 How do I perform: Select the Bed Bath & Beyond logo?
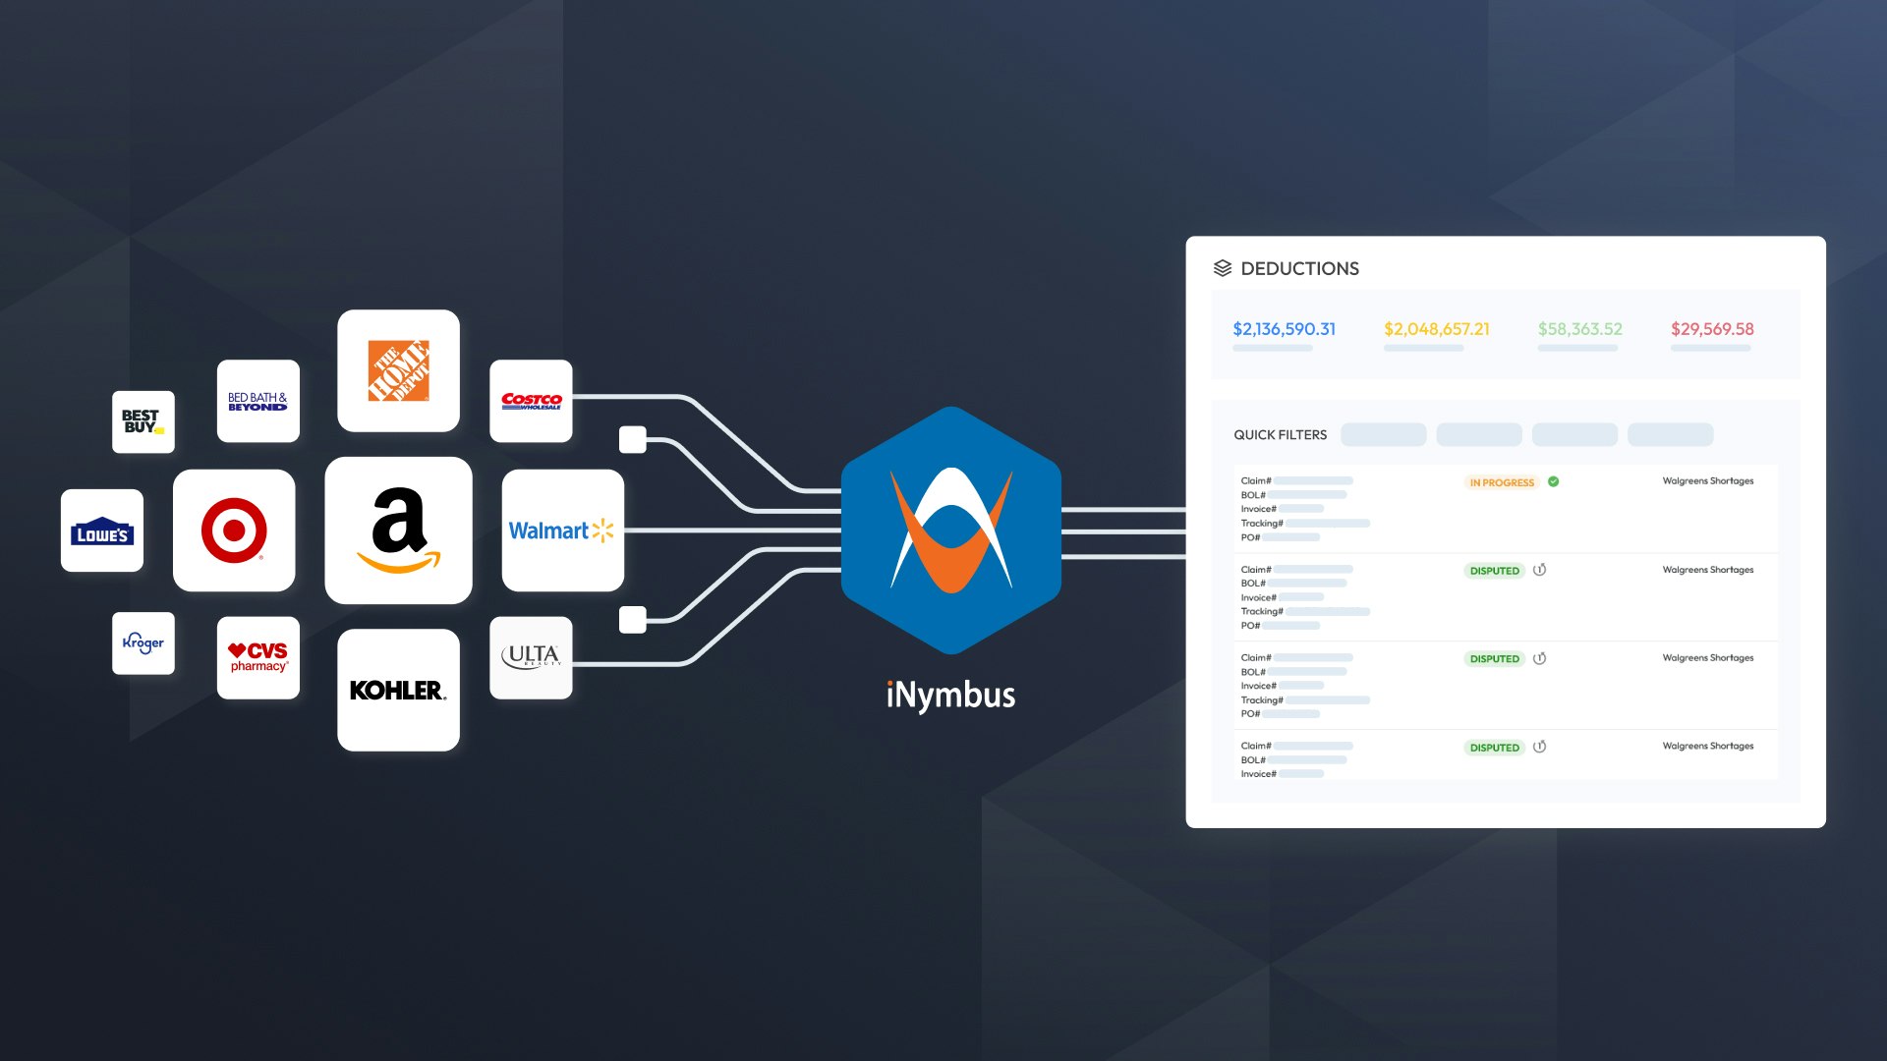[258, 401]
